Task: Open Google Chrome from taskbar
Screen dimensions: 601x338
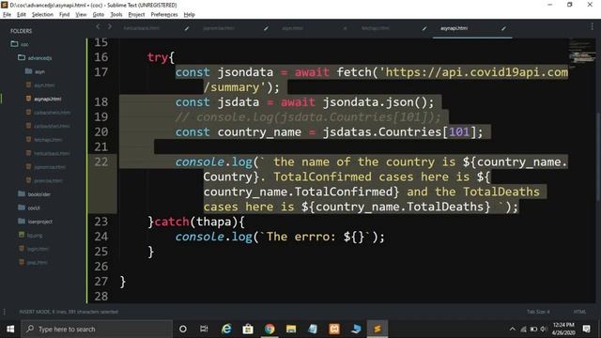Action: pyautogui.click(x=270, y=330)
